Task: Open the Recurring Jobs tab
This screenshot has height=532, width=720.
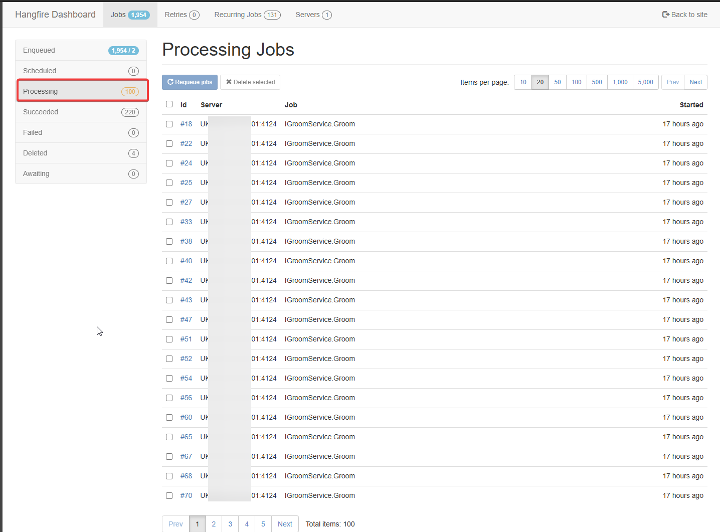Action: click(247, 15)
